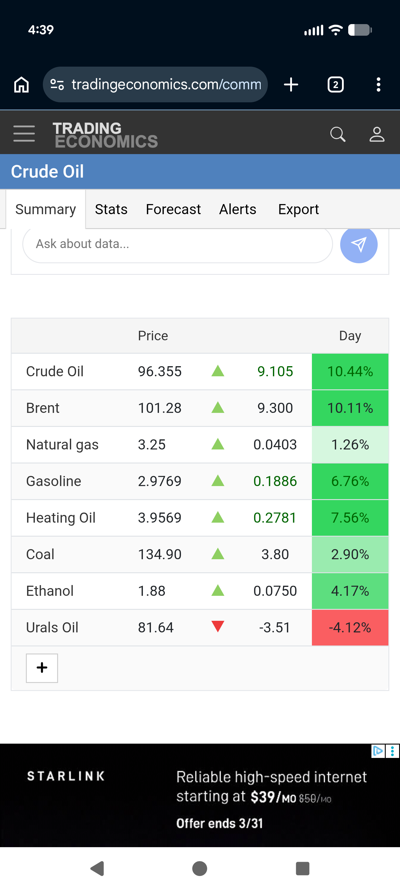
Task: Open the Export tab
Action: click(x=298, y=209)
